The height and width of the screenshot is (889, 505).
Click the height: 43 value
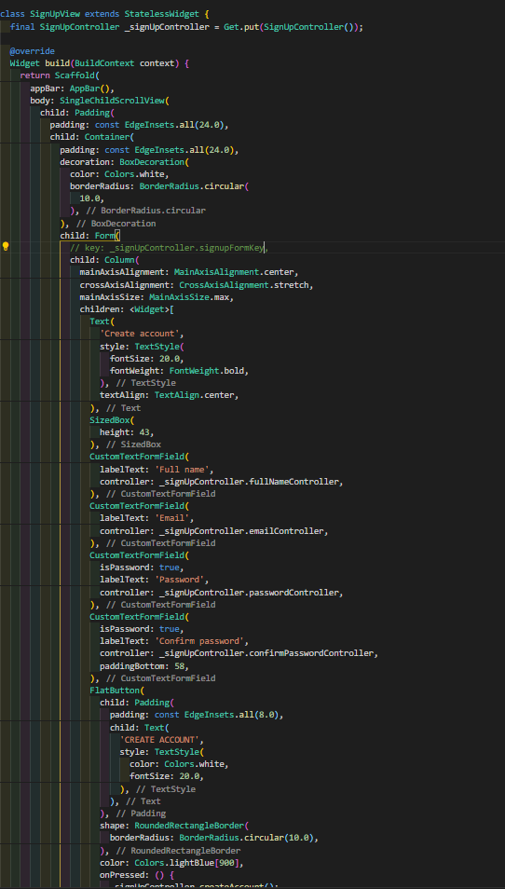click(127, 432)
